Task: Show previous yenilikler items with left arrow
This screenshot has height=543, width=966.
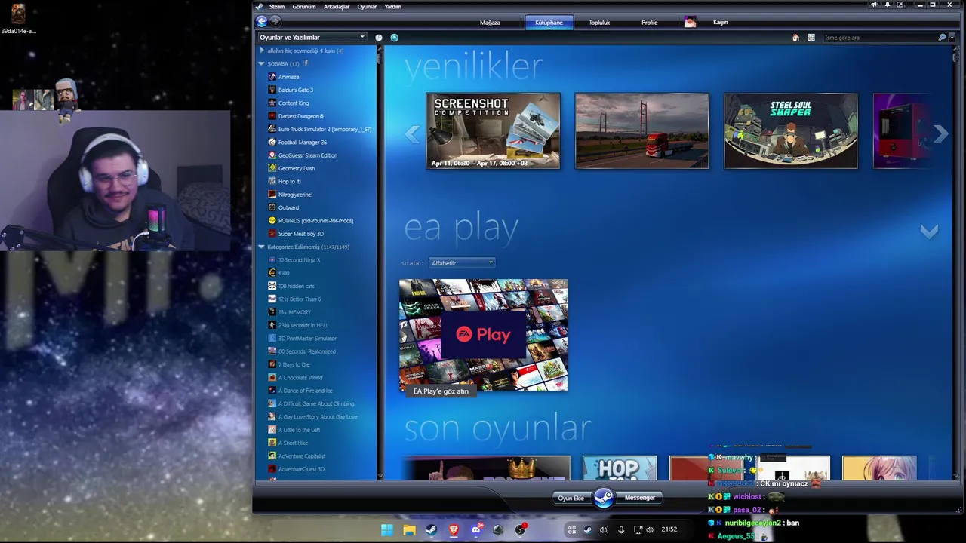Action: click(x=412, y=134)
